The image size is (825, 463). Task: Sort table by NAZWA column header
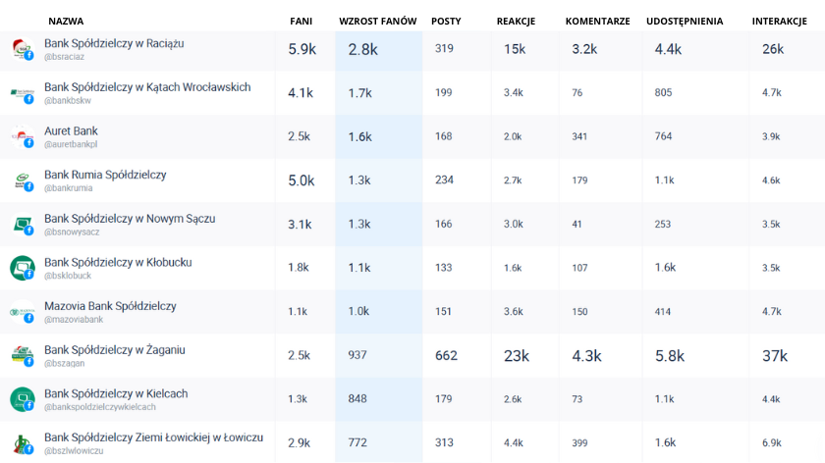[66, 21]
